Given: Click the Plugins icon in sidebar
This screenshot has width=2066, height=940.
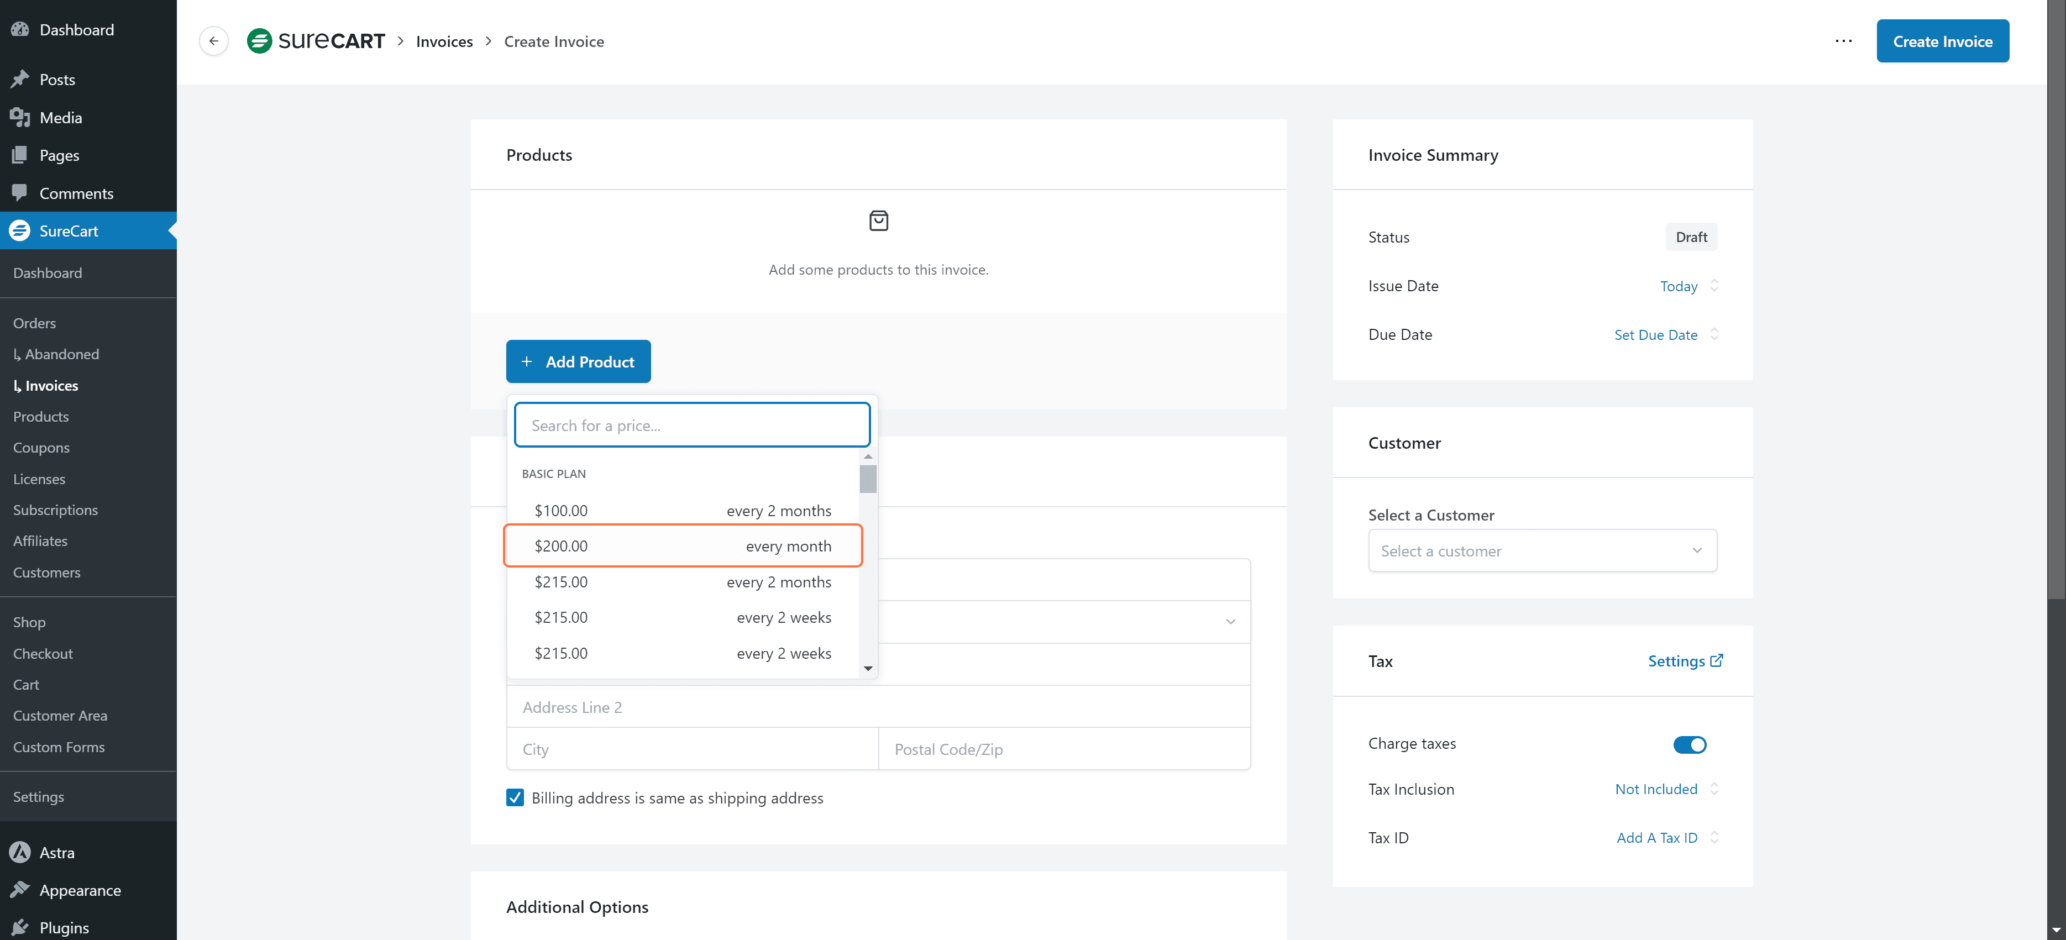Looking at the screenshot, I should point(20,927).
